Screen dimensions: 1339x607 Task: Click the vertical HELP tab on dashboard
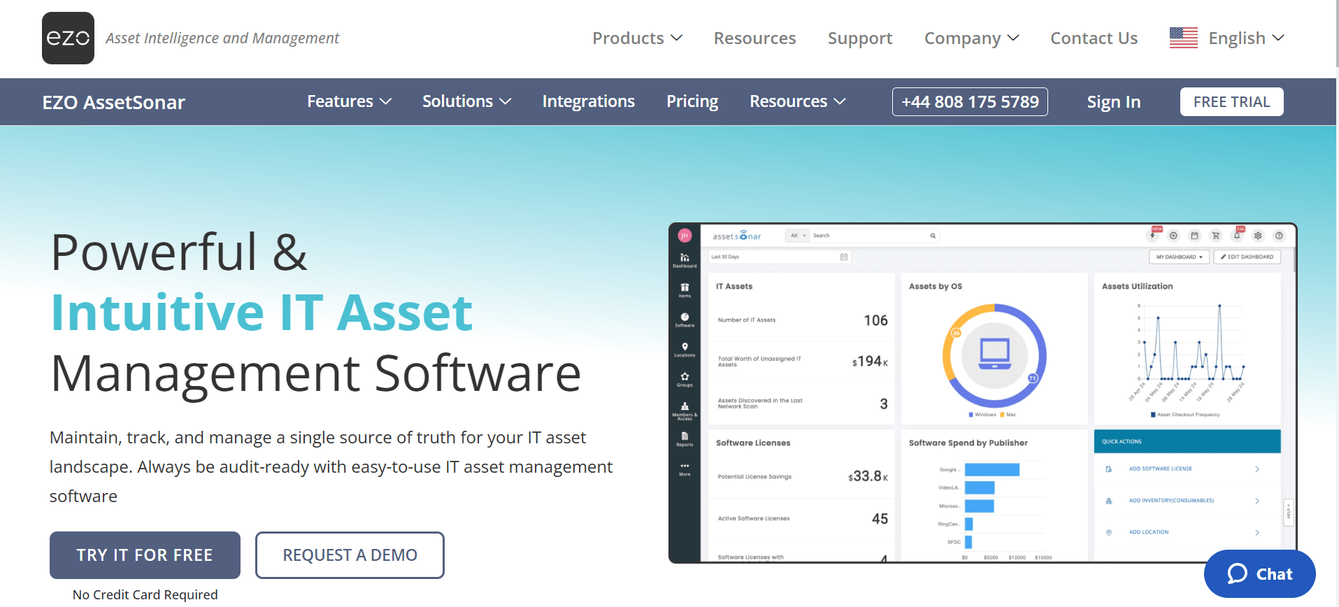tap(1289, 512)
